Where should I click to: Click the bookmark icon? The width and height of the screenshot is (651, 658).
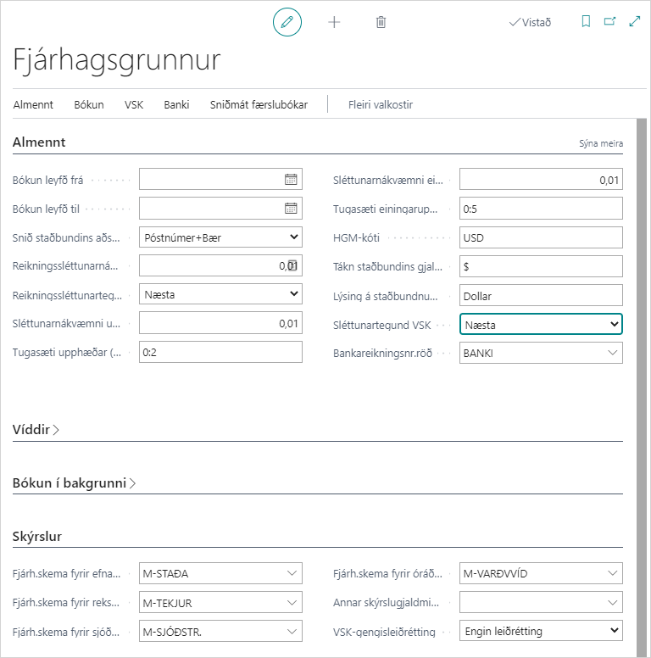(x=585, y=22)
